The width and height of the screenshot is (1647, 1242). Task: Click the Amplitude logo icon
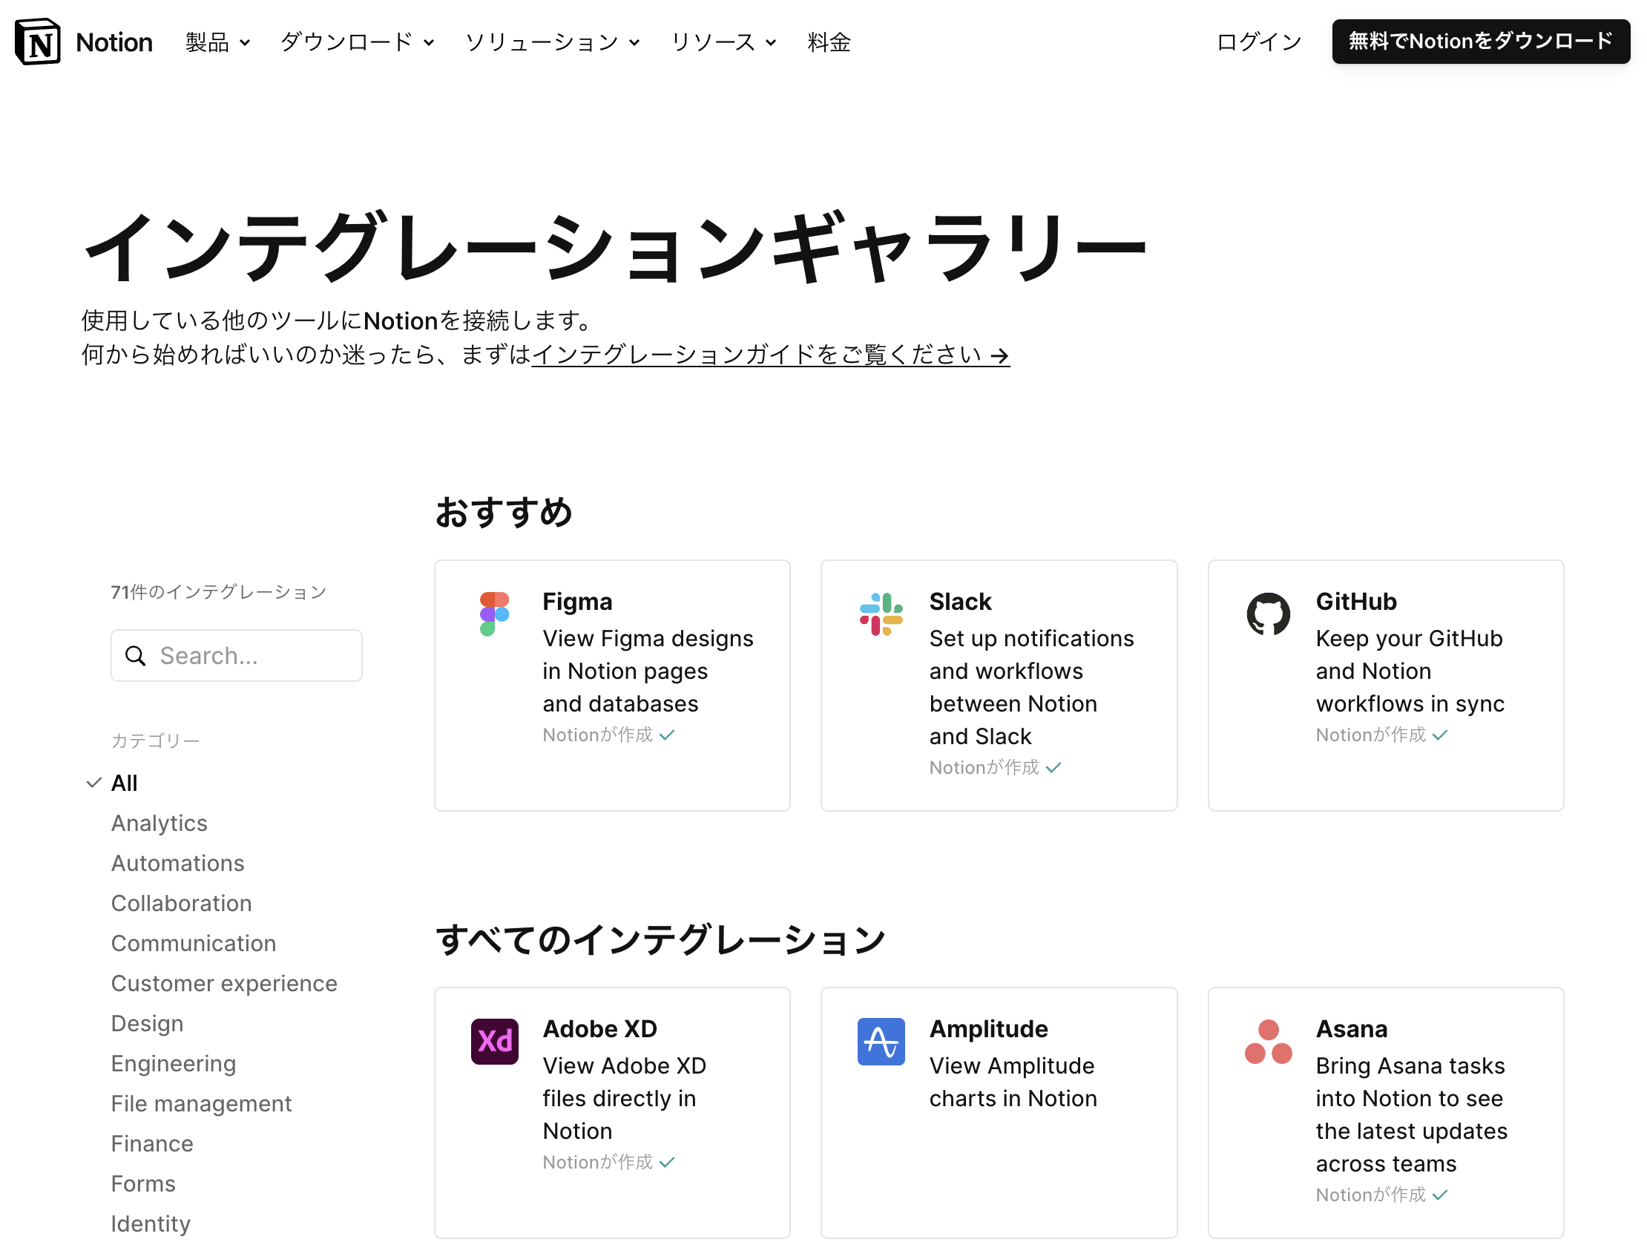[881, 1041]
